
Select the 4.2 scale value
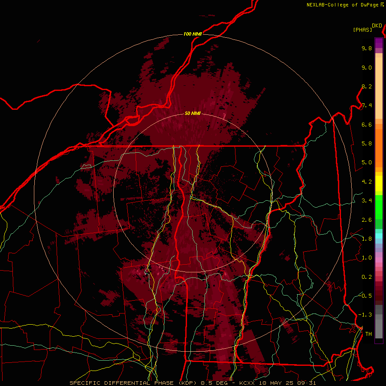[x=367, y=182]
